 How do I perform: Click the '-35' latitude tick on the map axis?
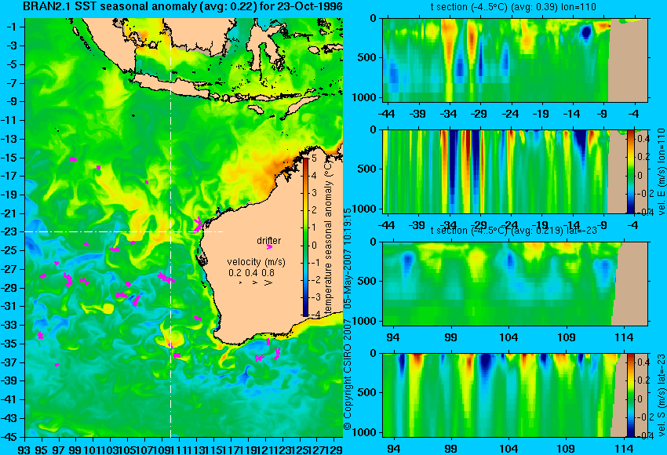(9, 343)
